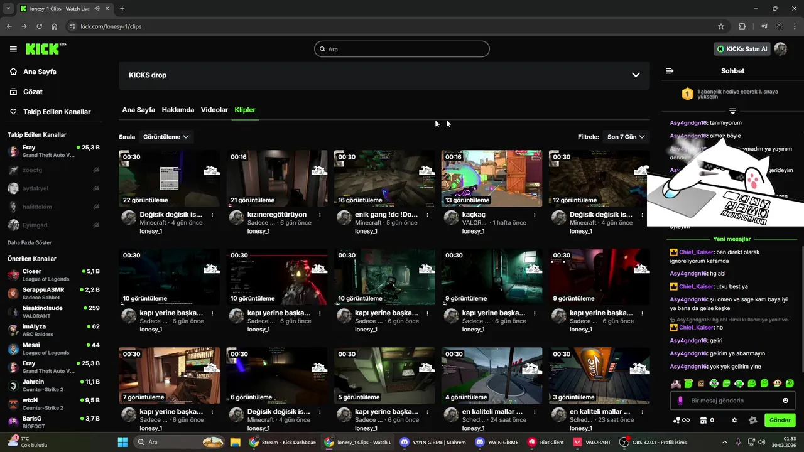This screenshot has height=452, width=804.
Task: Click KICKs Satın Al button
Action: point(742,49)
